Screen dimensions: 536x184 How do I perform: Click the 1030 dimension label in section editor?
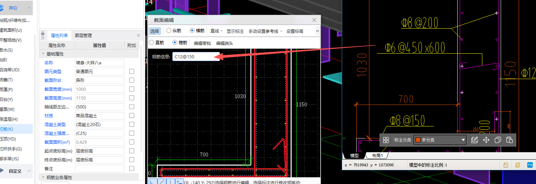[240, 96]
